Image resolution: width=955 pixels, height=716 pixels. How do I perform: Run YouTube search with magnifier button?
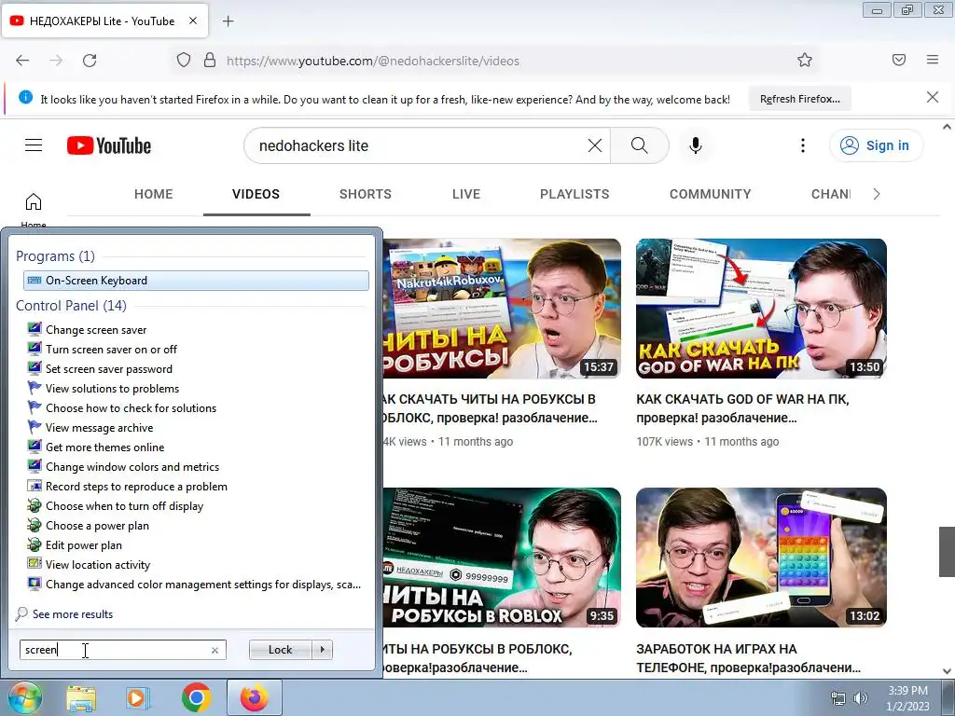click(x=639, y=145)
